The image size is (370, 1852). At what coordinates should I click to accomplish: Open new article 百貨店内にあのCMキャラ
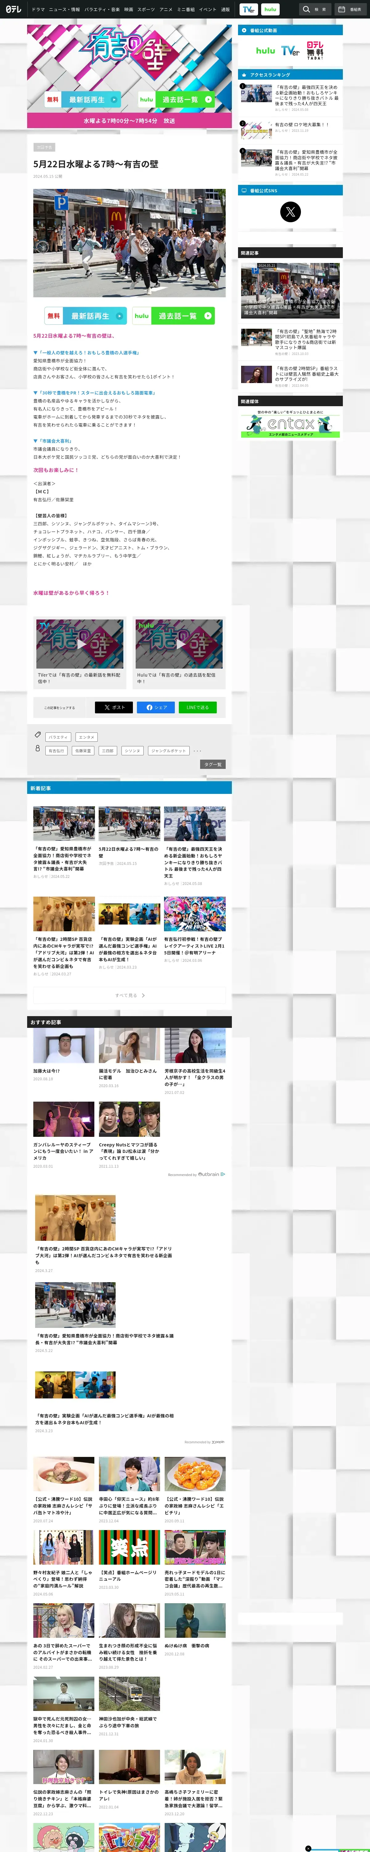pyautogui.click(x=64, y=936)
